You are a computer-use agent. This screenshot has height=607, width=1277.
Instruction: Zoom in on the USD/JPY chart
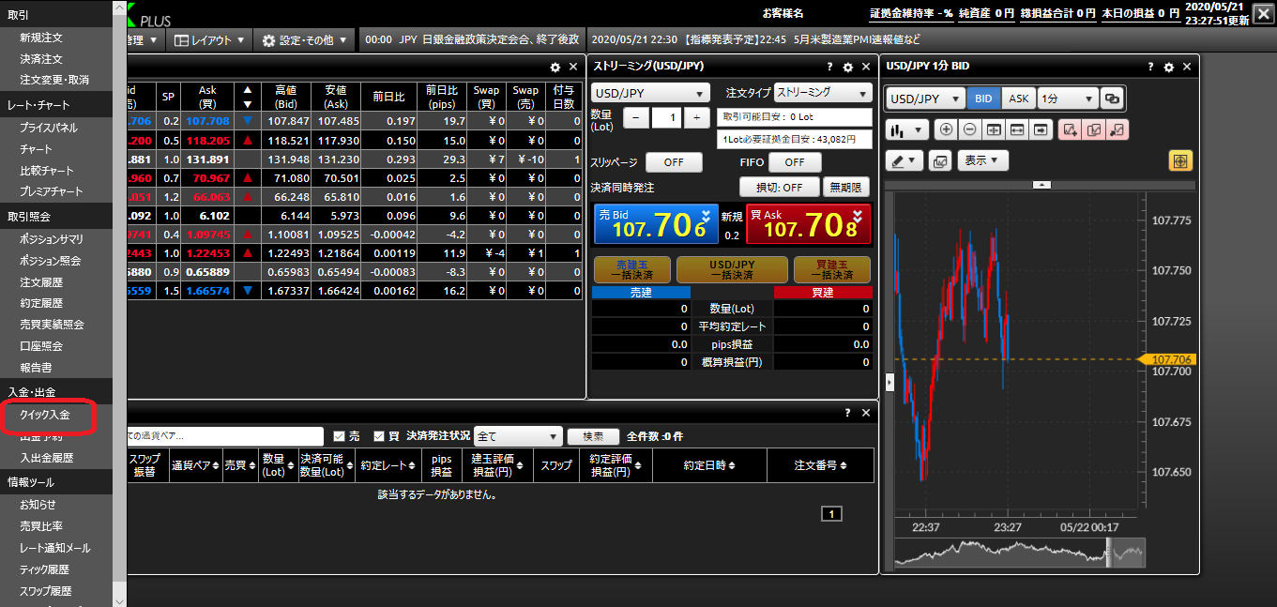[x=946, y=130]
